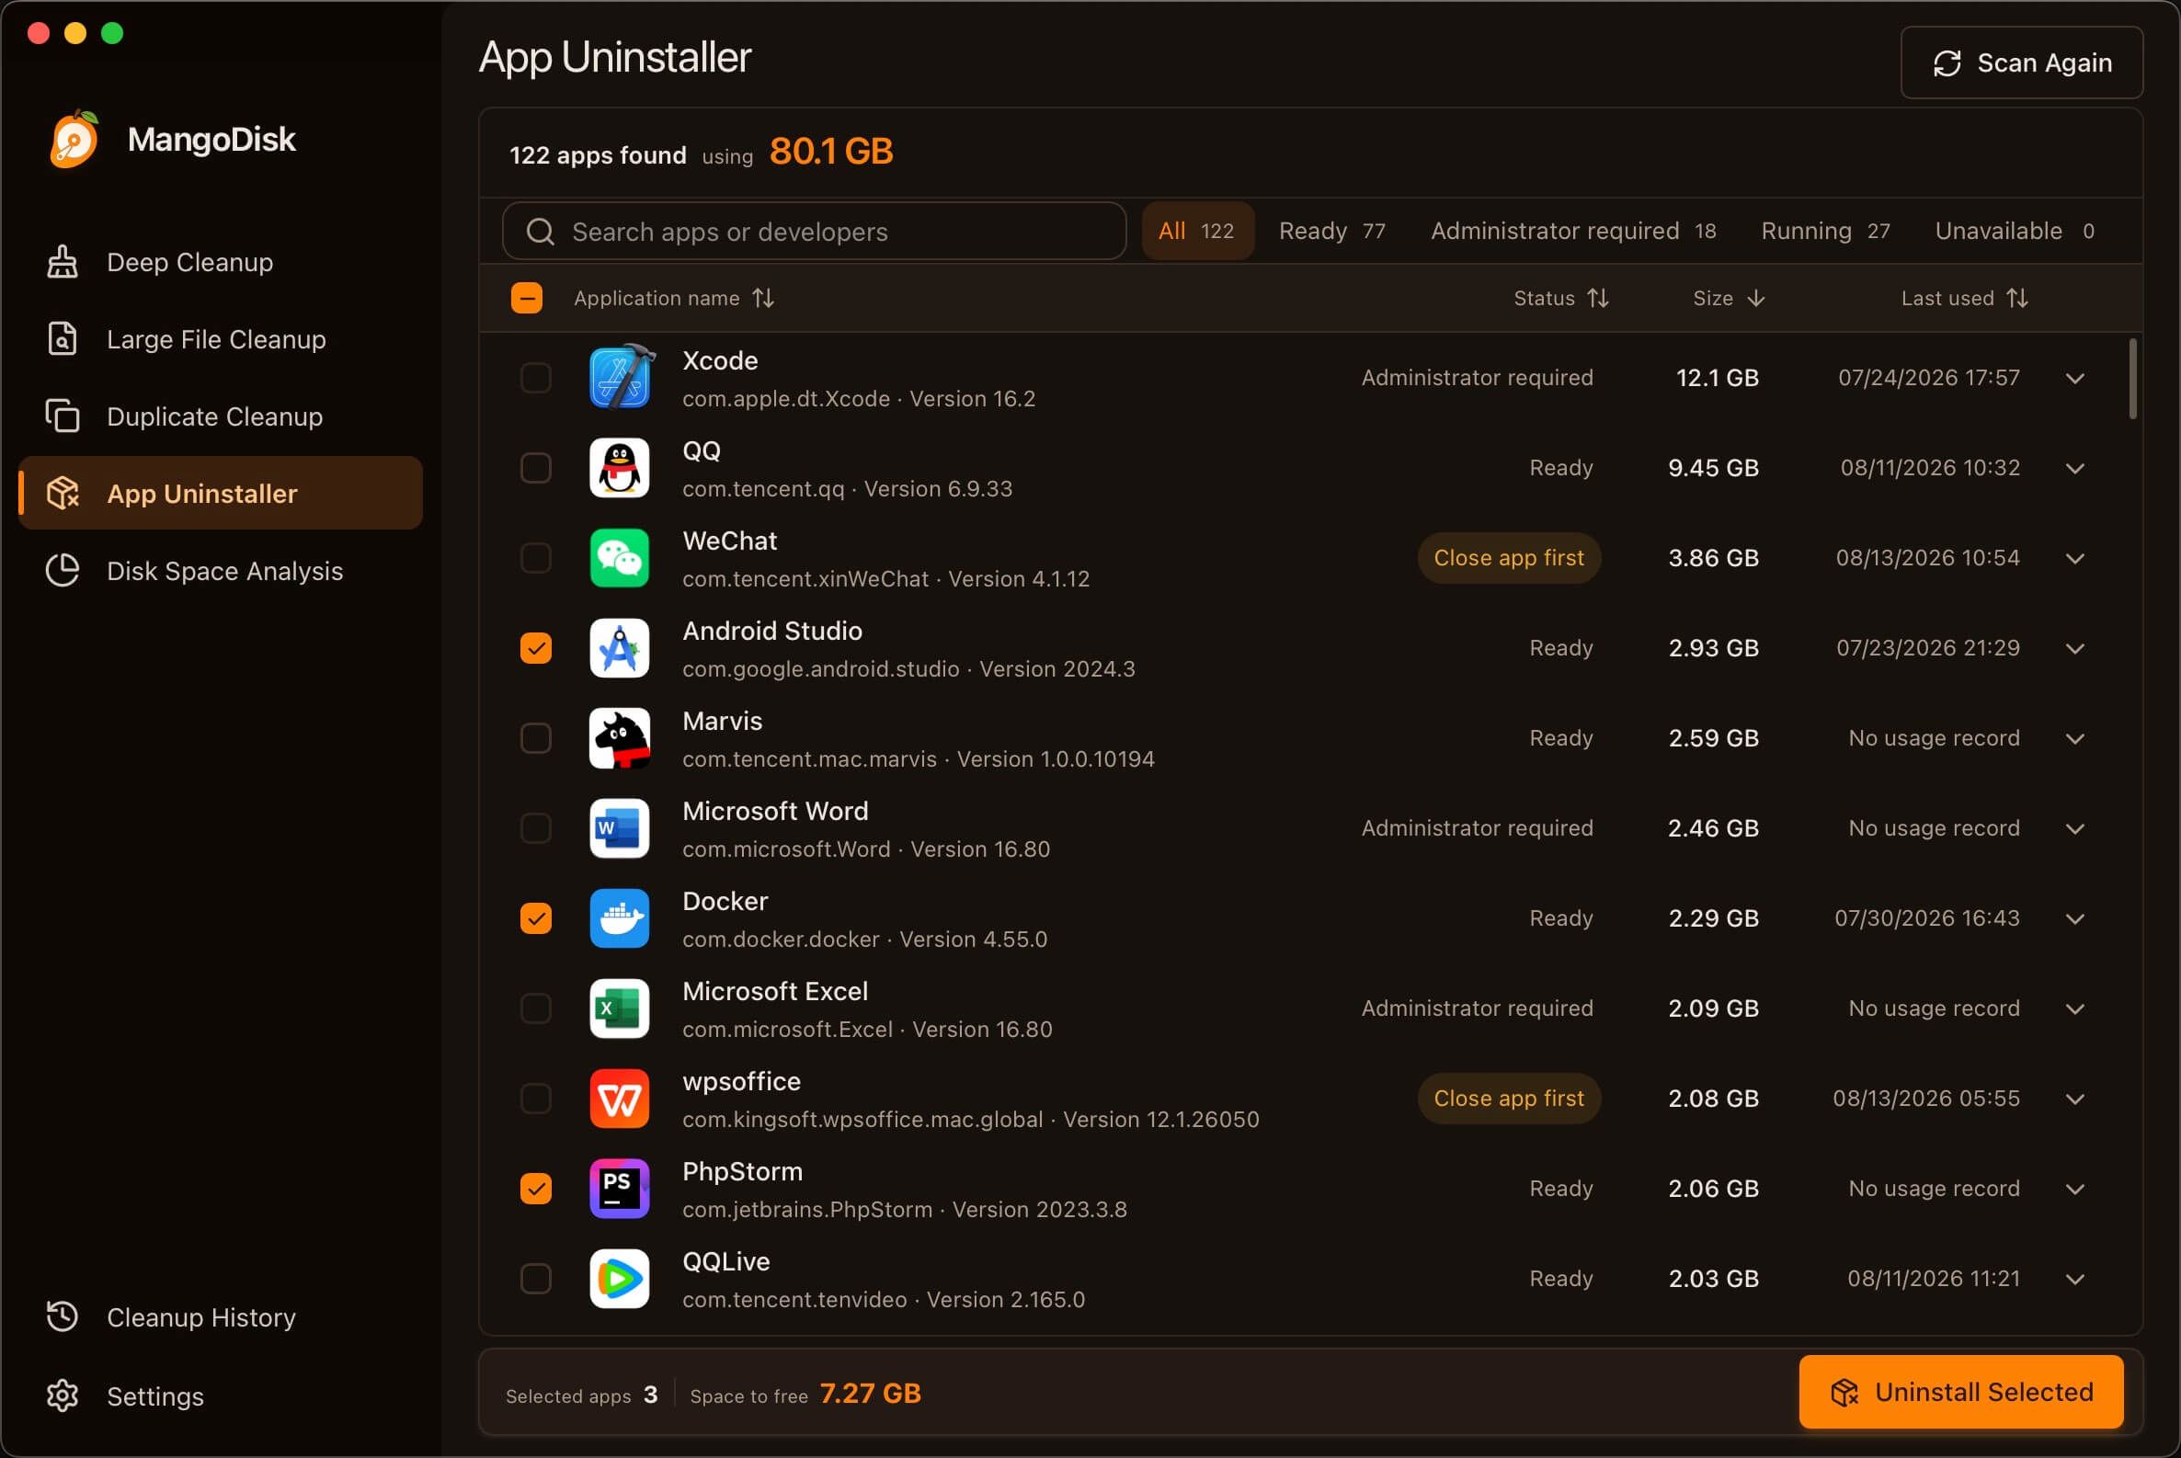Expand the Marvis row chevron
2181x1458 pixels.
click(x=2075, y=739)
